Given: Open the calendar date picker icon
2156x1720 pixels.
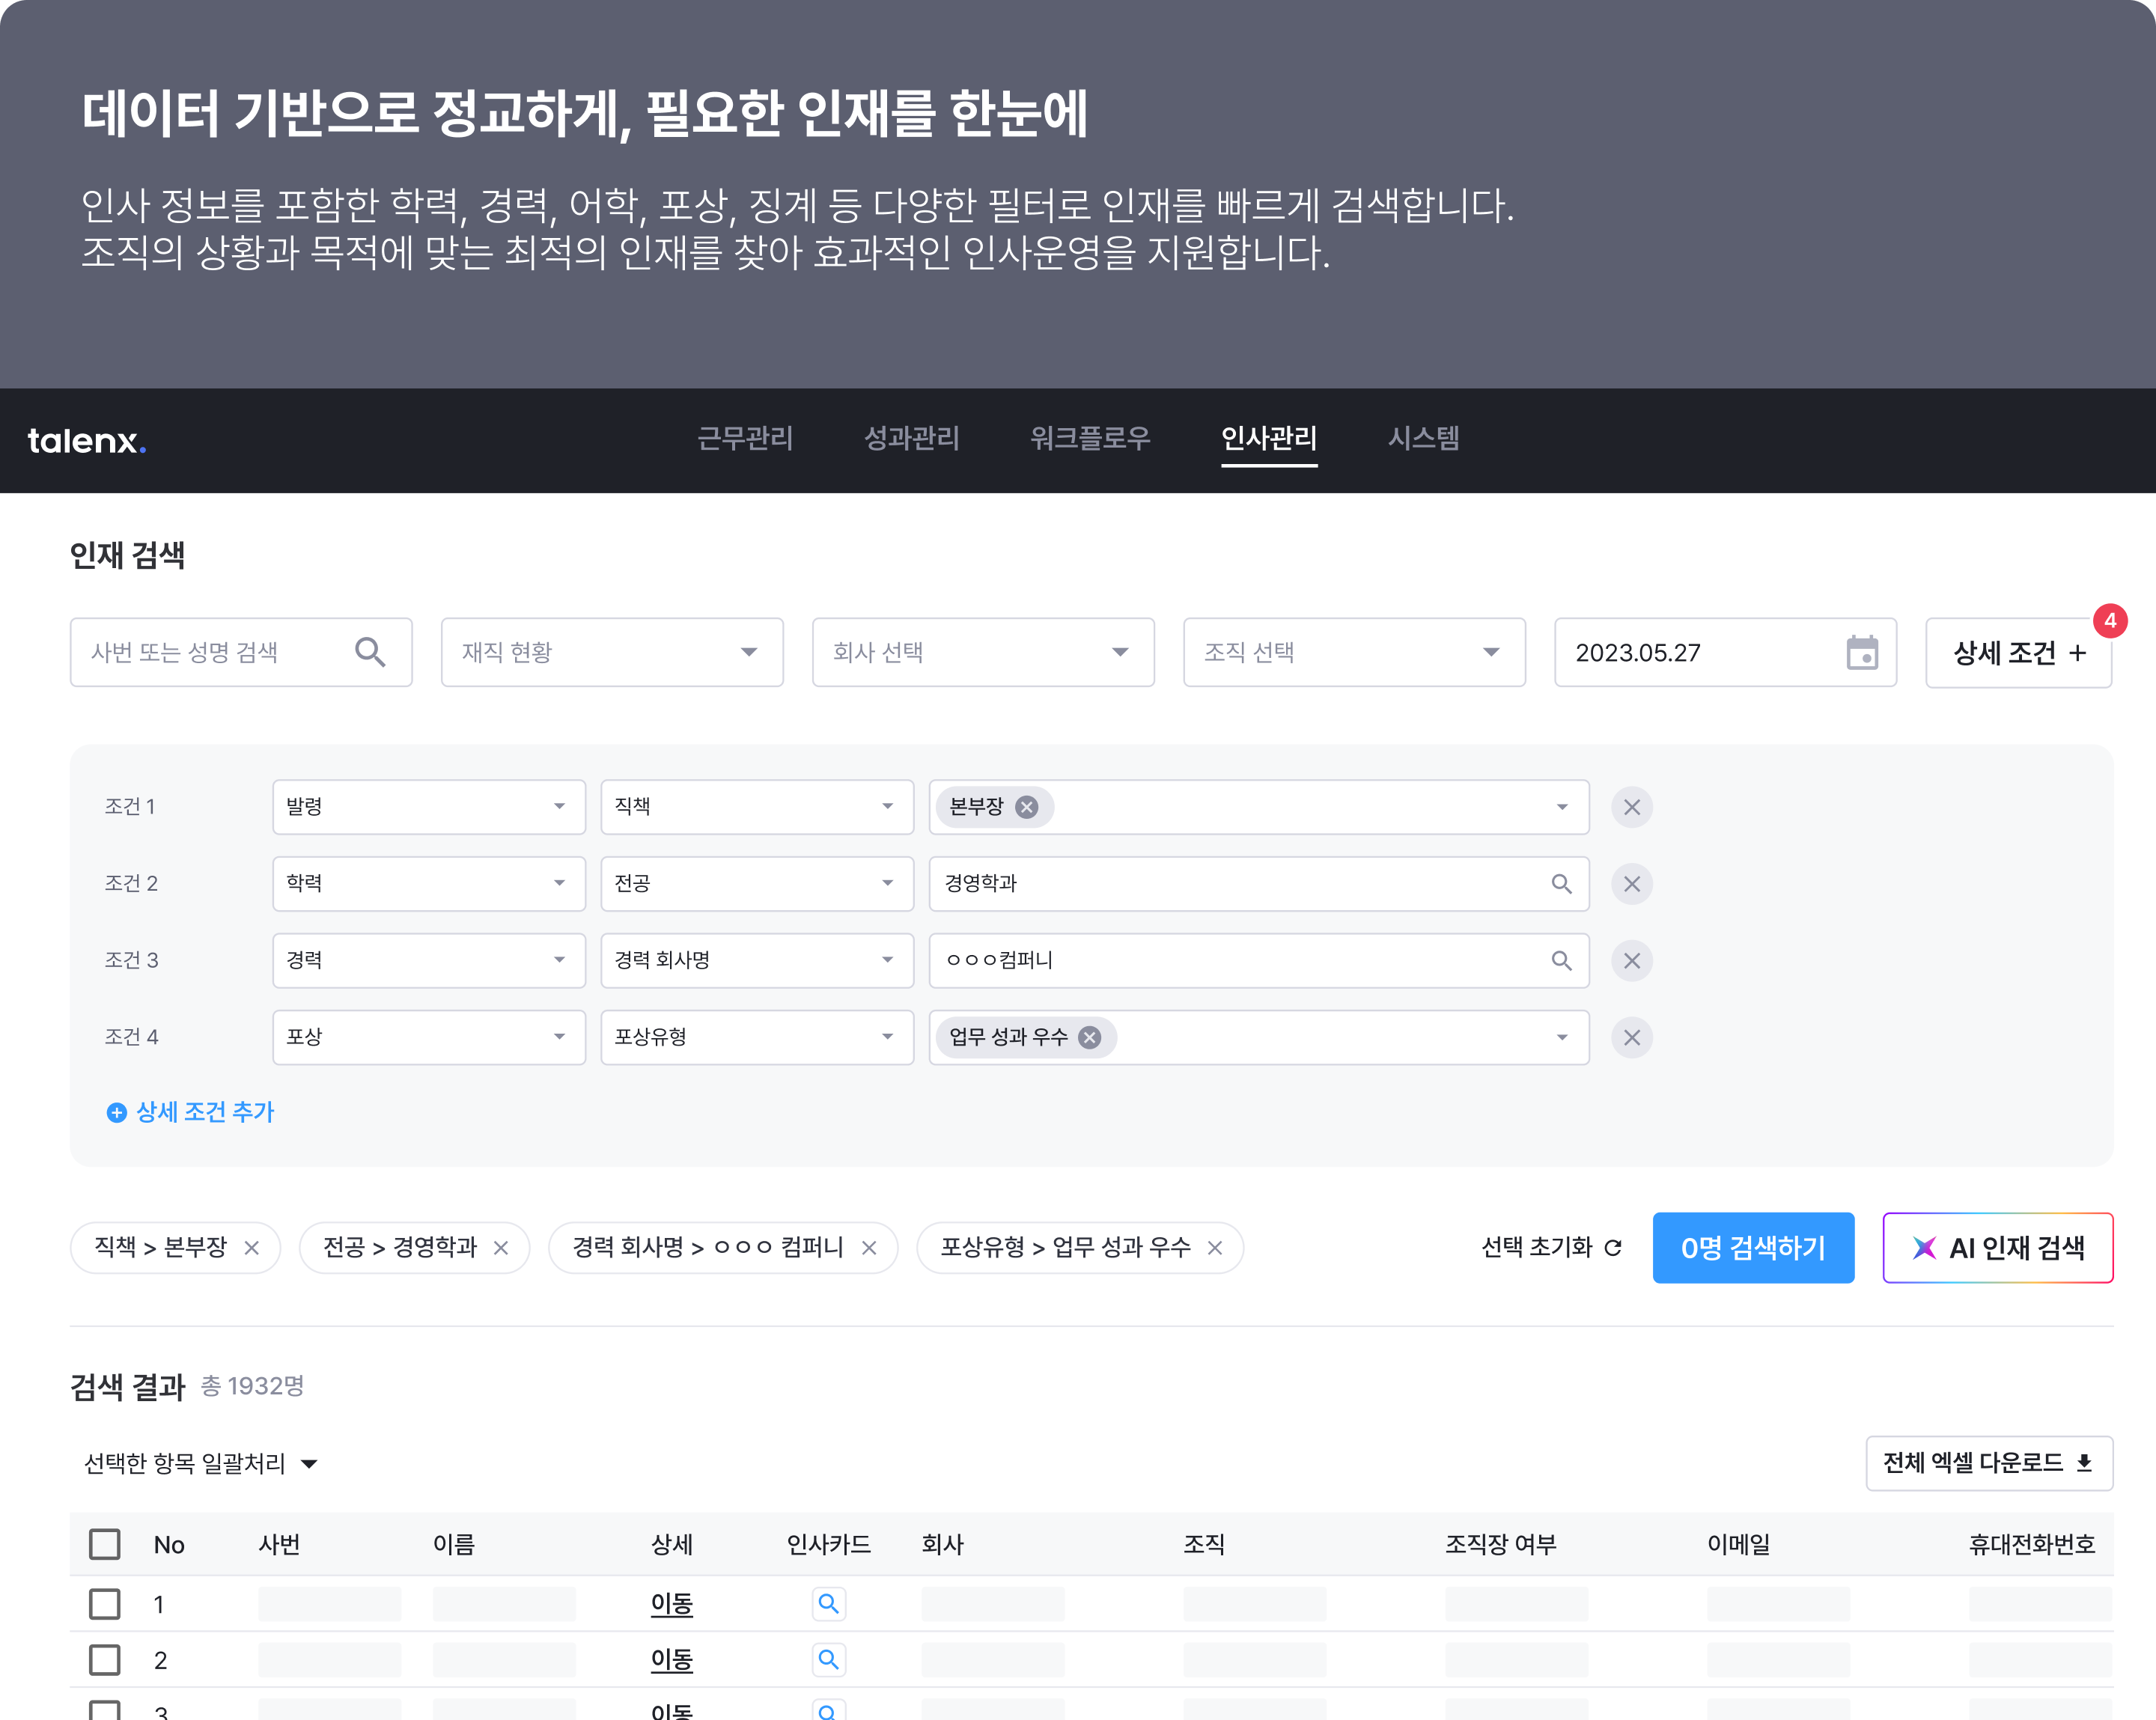Looking at the screenshot, I should coord(1861,653).
